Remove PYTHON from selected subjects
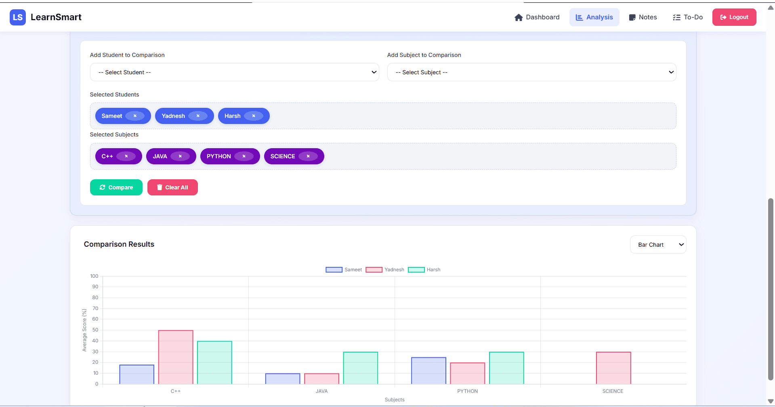775x407 pixels. tap(244, 156)
